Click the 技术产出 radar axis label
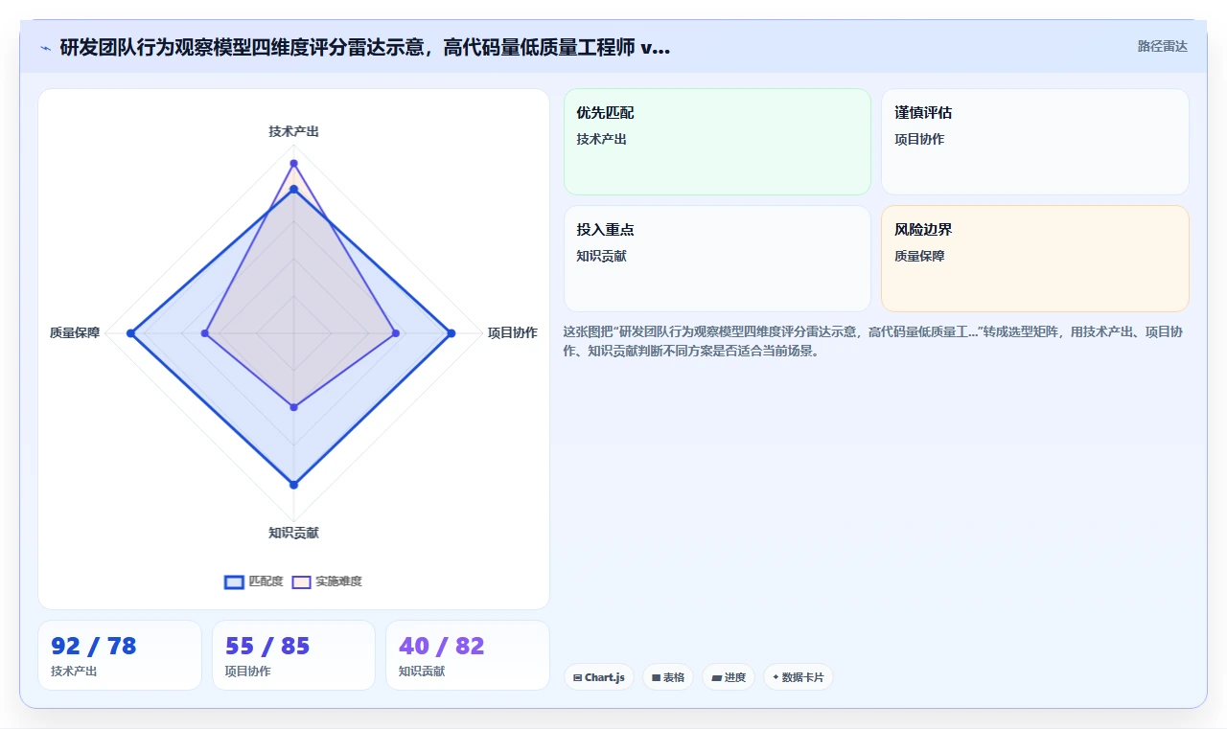The height and width of the screenshot is (729, 1227). [294, 131]
